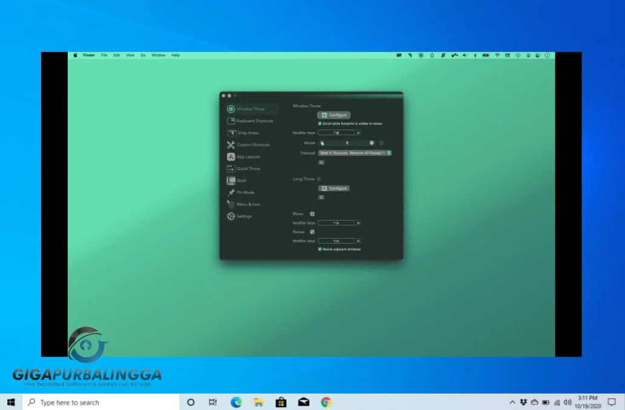This screenshot has height=410, width=625.
Task: Click Configure under Long Throw
Action: coord(334,188)
